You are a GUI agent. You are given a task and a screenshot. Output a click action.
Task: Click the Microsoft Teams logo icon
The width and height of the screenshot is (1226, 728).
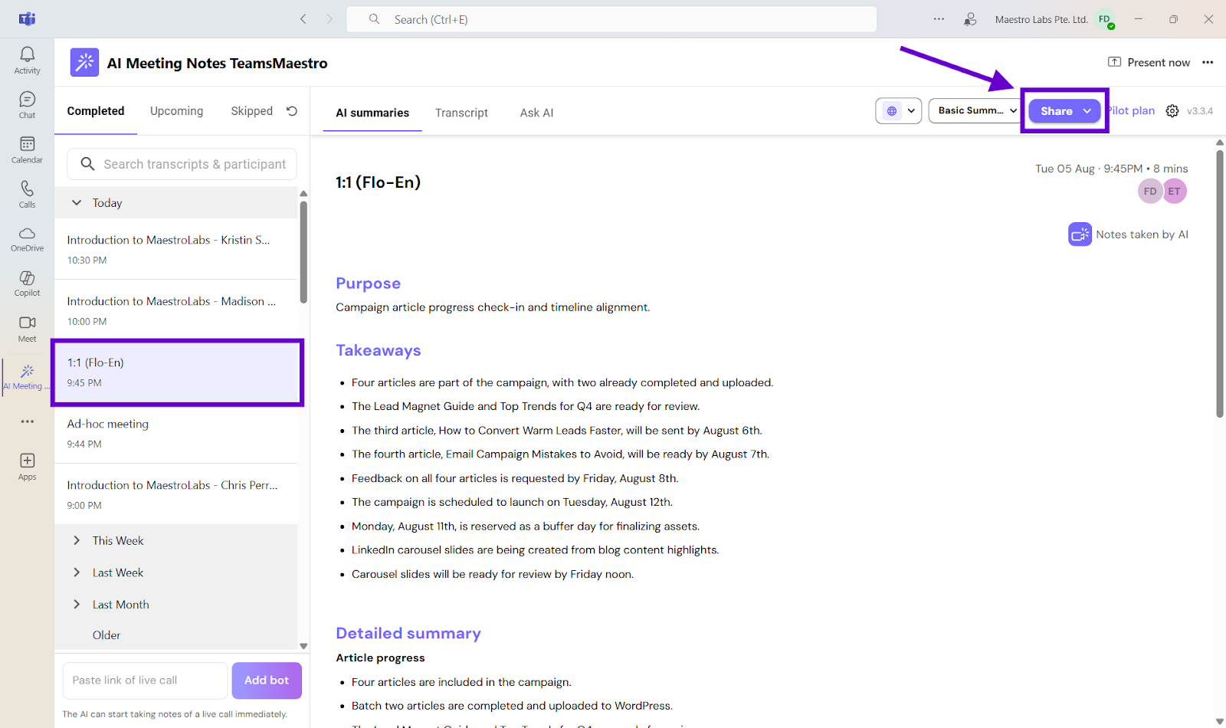pyautogui.click(x=27, y=19)
